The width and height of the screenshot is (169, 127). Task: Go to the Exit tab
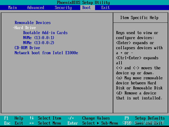pos(105,7)
